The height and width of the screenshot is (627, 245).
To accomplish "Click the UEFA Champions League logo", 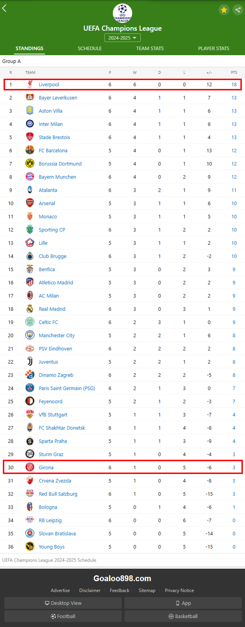I will [123, 13].
